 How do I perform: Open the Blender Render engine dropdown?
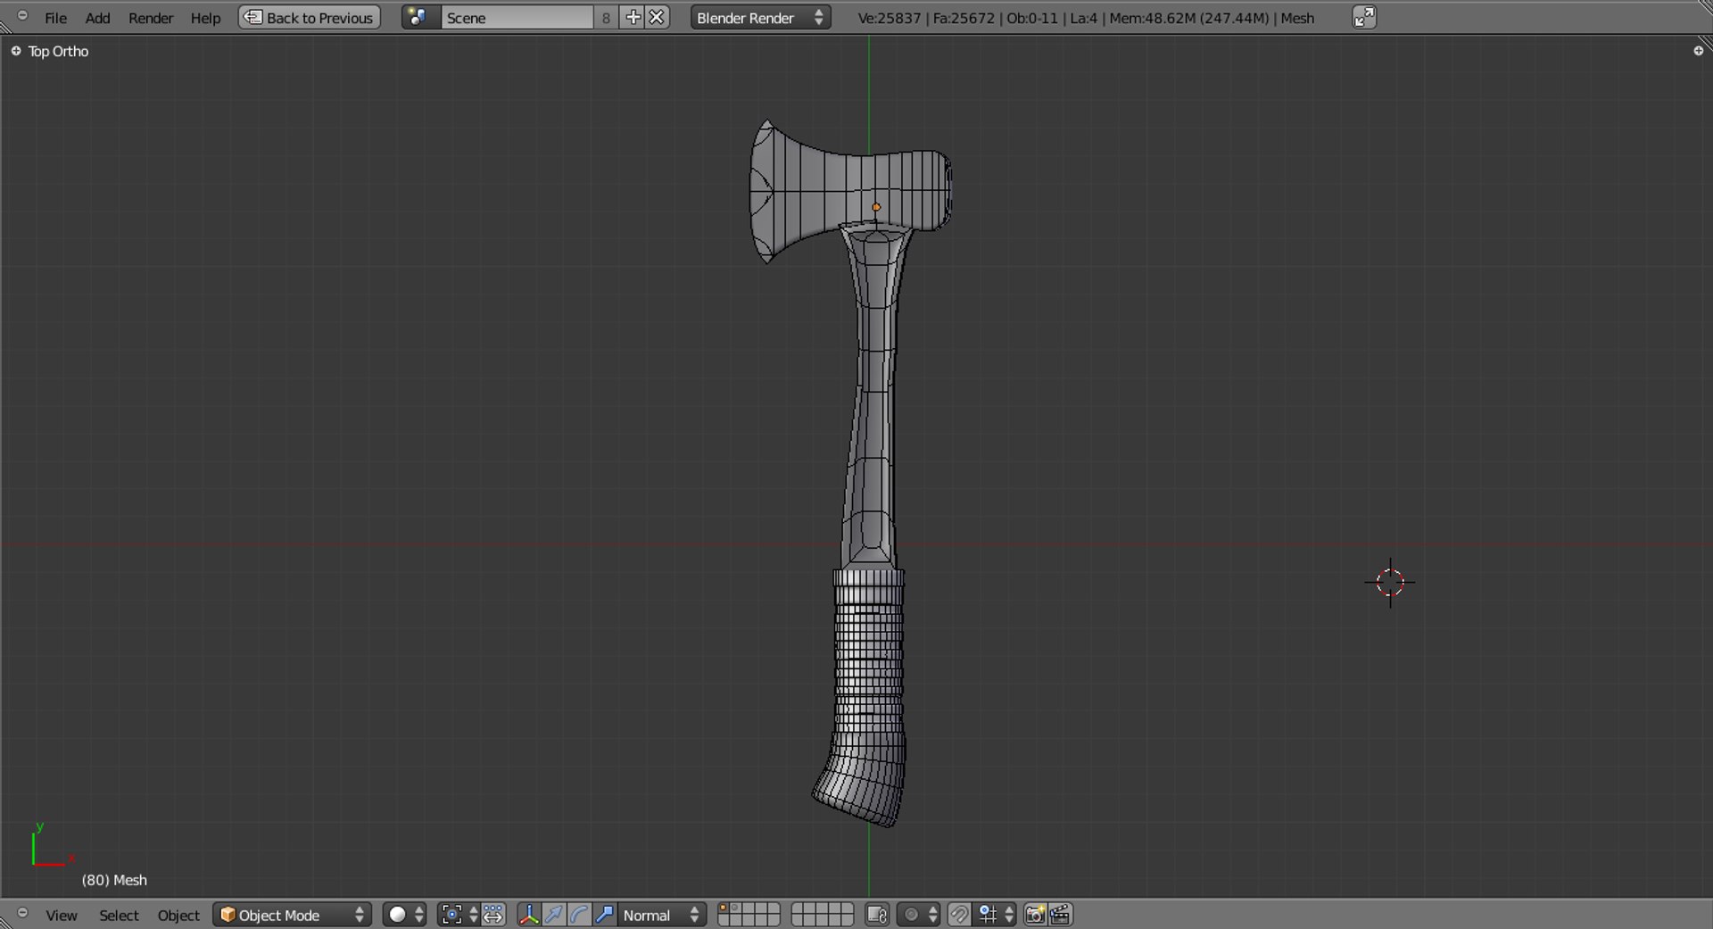(760, 17)
